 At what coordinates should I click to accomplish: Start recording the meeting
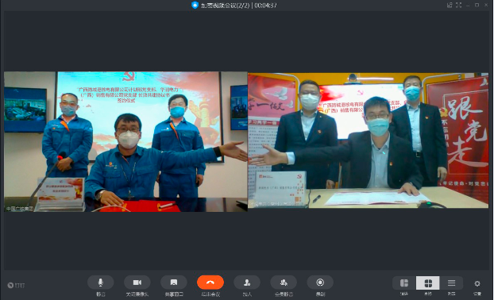tap(320, 283)
